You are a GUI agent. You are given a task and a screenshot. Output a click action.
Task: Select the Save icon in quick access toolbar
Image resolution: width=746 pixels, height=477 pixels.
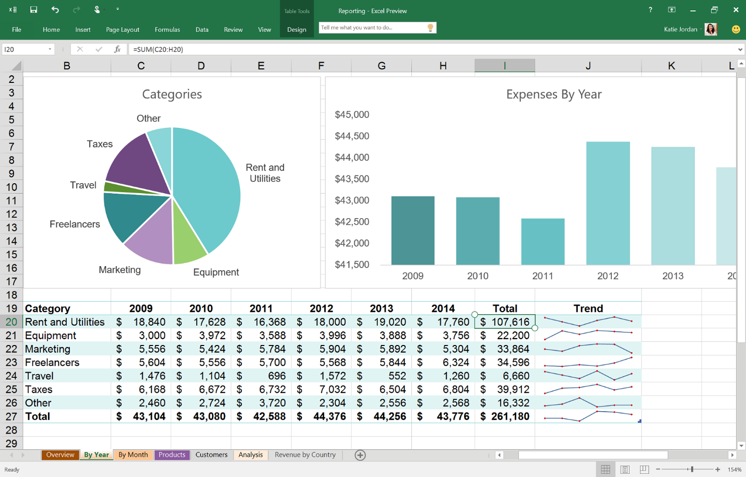(x=33, y=9)
